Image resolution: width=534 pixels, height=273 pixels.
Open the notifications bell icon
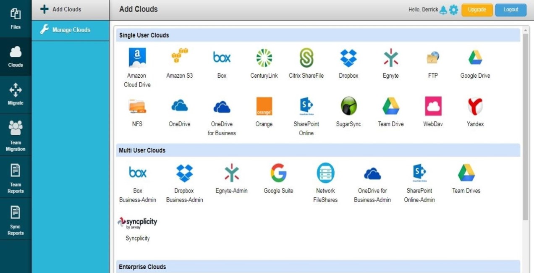[x=443, y=10]
